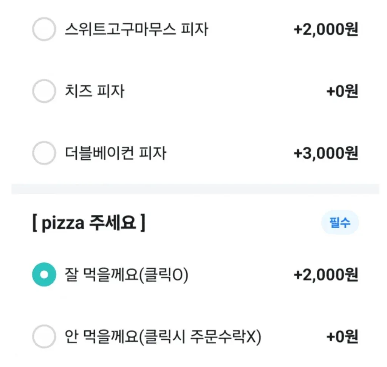Image resolution: width=387 pixels, height=367 pixels.
Task: Click the +2,000원 price for 잘 먹을께요
Action: [x=326, y=275]
